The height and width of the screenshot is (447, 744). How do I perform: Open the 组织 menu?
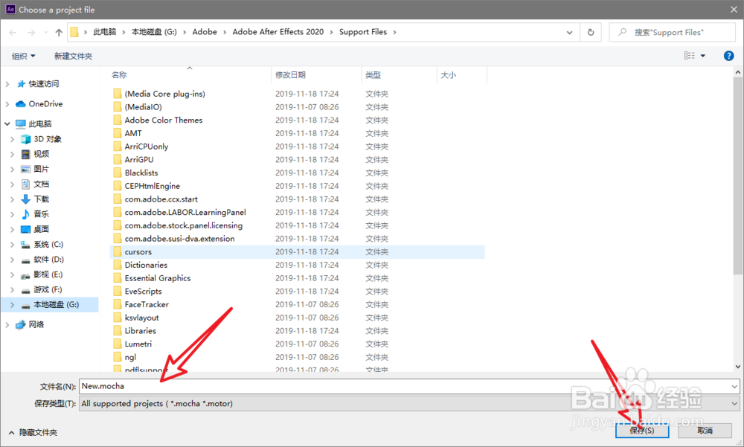click(x=24, y=56)
